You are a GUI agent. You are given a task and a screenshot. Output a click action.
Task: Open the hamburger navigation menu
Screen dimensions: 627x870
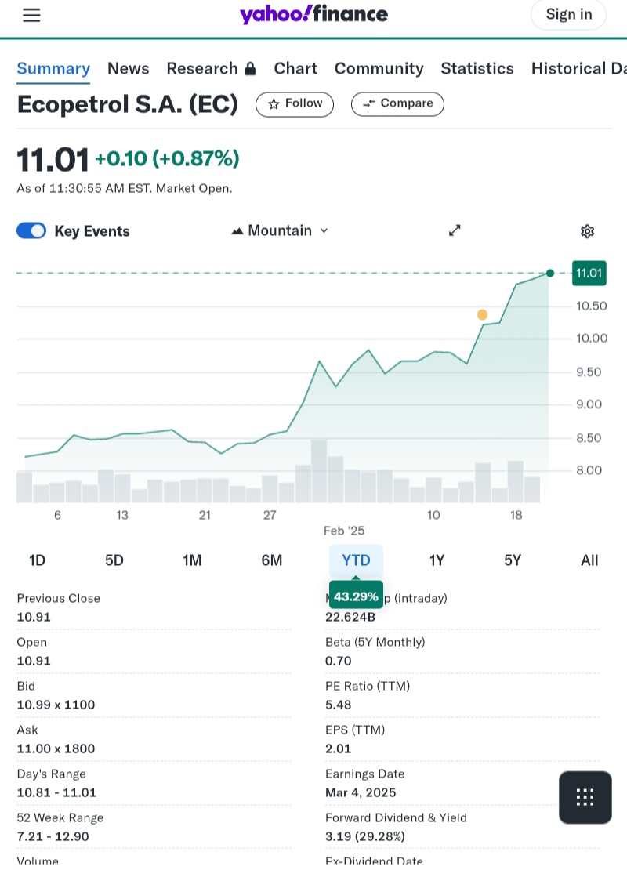31,15
